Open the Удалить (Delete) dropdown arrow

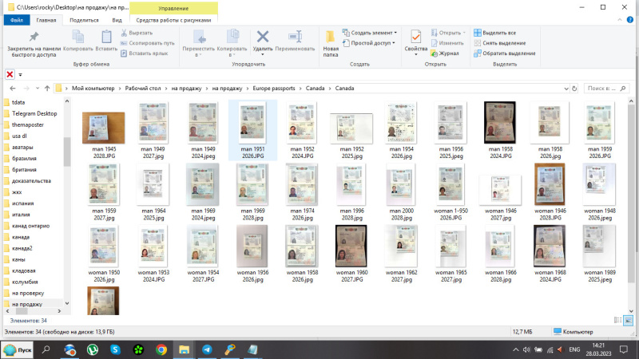click(x=262, y=55)
